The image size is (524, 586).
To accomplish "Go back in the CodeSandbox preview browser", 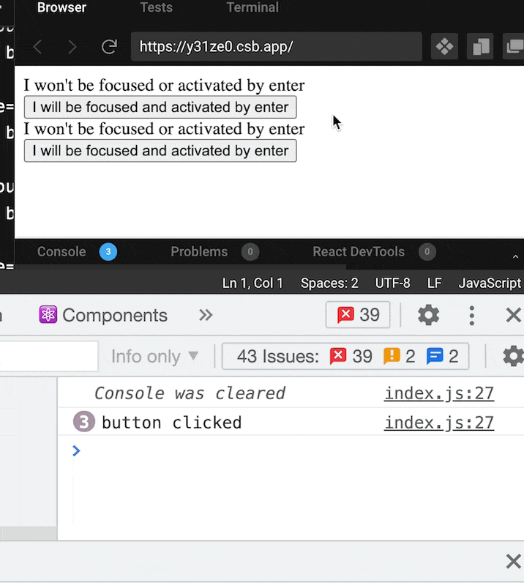I will click(x=37, y=47).
